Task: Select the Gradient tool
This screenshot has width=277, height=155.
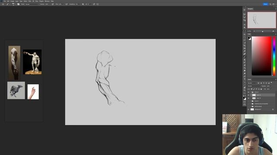Action: point(245,68)
